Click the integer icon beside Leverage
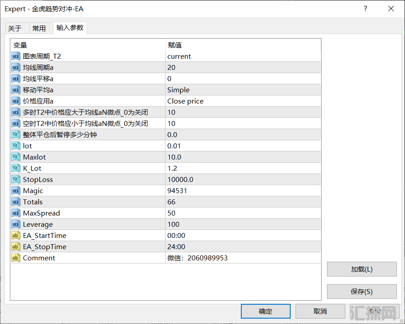This screenshot has width=405, height=324. coord(16,225)
